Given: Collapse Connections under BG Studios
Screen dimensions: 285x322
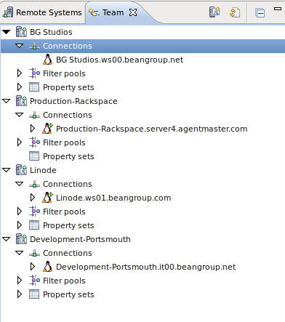Looking at the screenshot, I should point(20,46).
